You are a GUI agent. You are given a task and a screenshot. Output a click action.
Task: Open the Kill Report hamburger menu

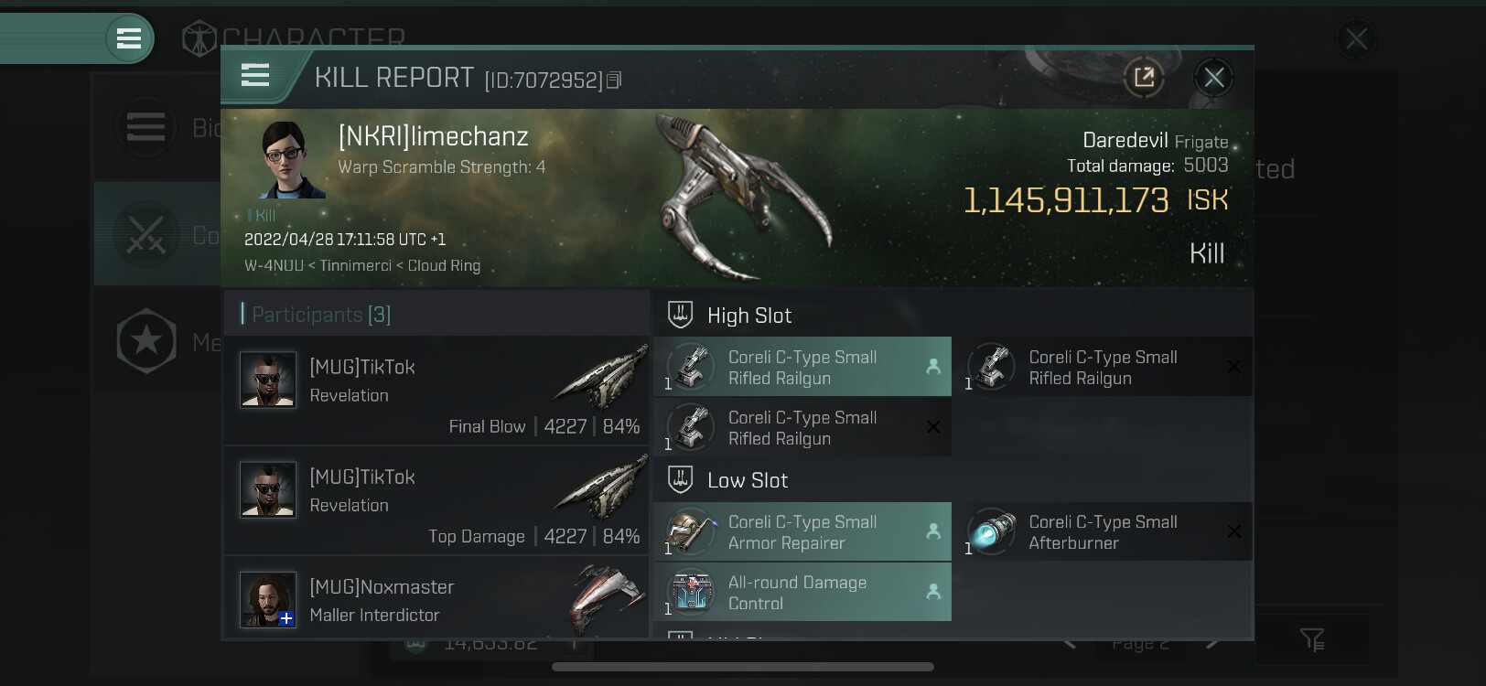tap(255, 75)
